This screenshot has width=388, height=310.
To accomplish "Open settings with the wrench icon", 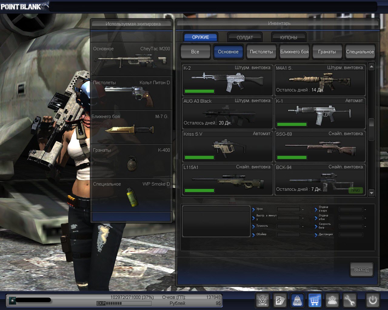I will click(x=350, y=300).
